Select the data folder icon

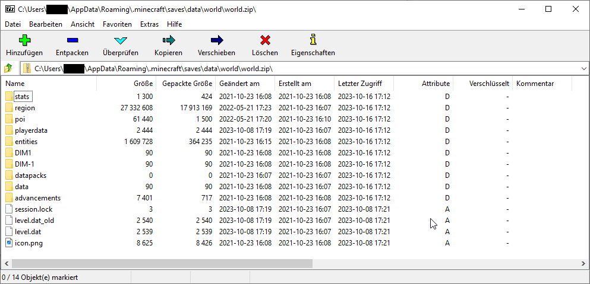pos(9,187)
